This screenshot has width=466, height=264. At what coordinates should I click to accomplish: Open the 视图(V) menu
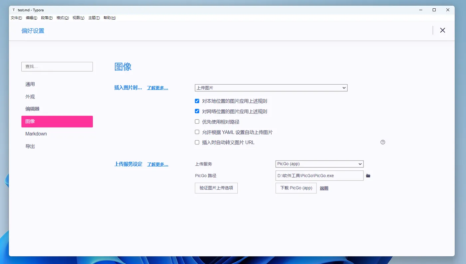[x=79, y=18]
